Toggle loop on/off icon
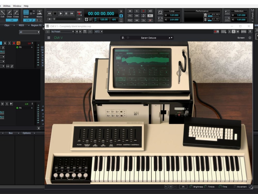The height and width of the screenshot is (194, 258). click(160, 12)
